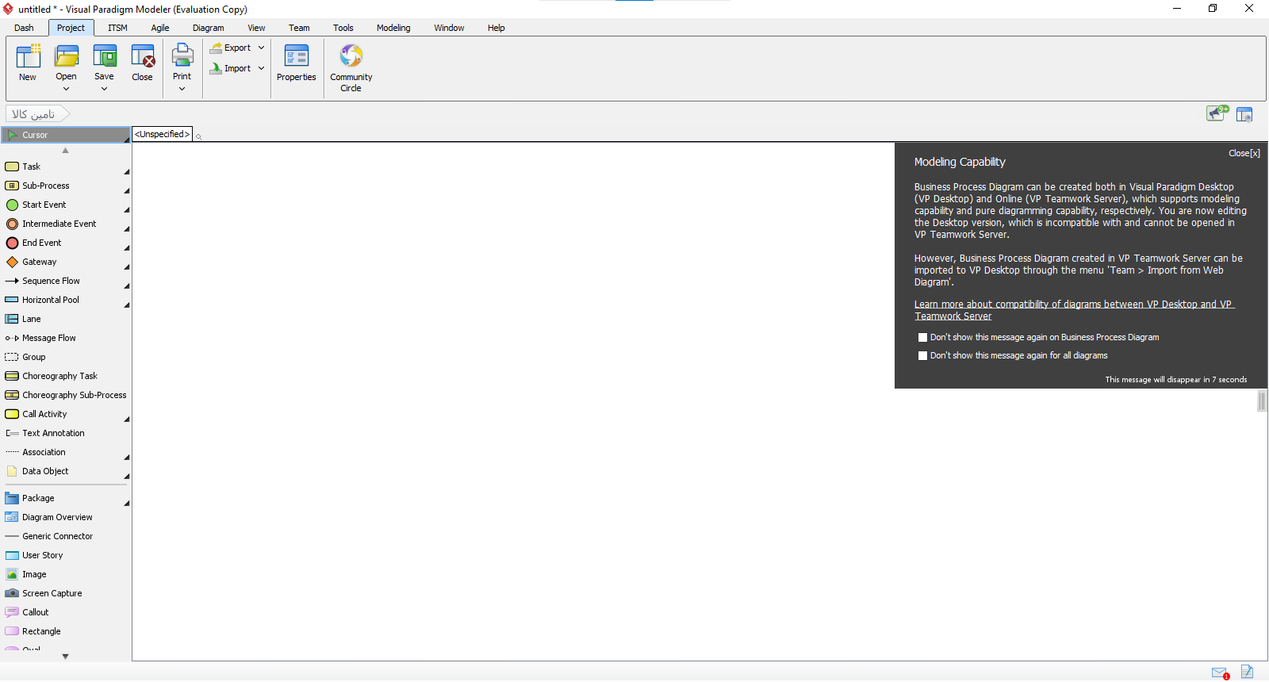Open the Diagram menu tab
The image size is (1269, 682).
point(209,28)
